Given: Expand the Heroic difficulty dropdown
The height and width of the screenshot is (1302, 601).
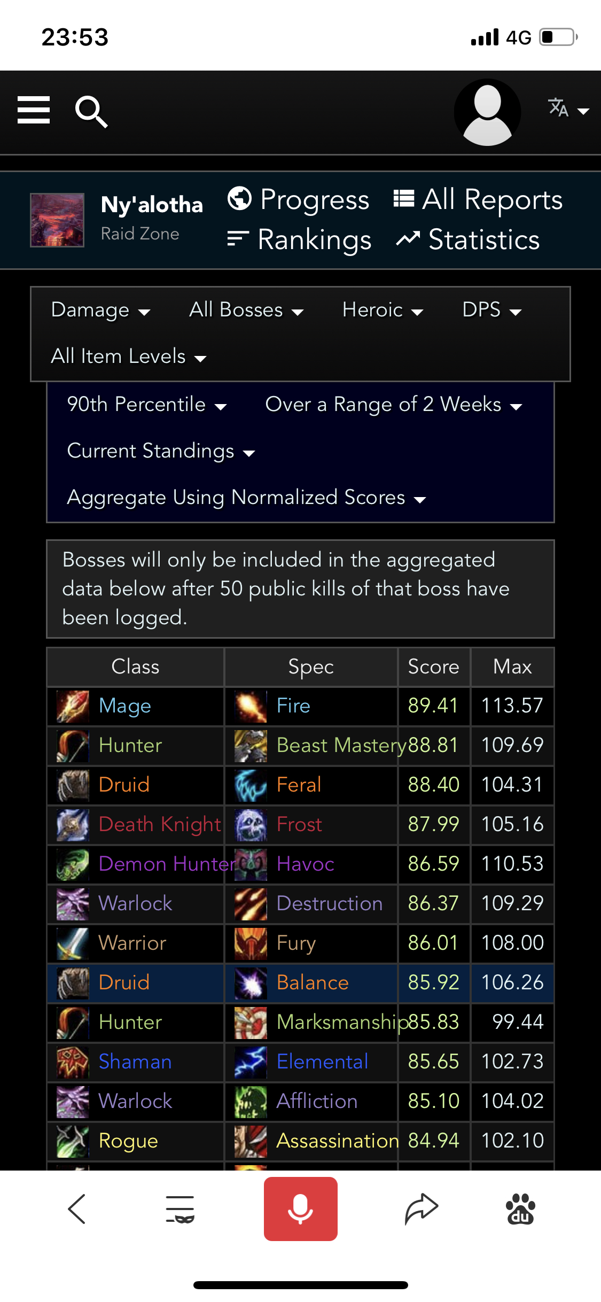Looking at the screenshot, I should [383, 310].
